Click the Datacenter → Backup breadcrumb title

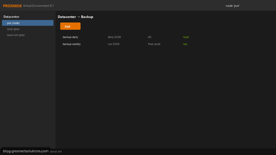click(x=76, y=17)
